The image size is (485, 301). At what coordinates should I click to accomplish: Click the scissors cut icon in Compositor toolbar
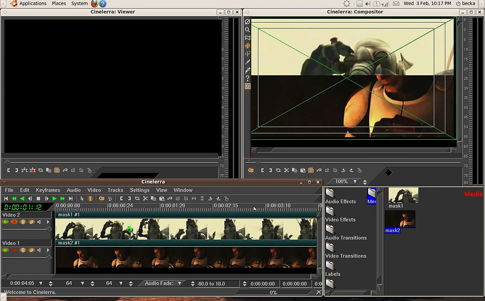(x=286, y=170)
